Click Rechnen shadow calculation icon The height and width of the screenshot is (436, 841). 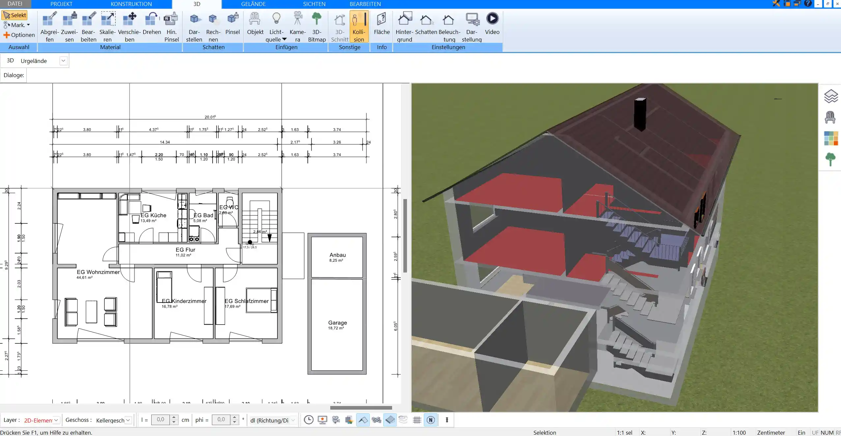coord(213,27)
